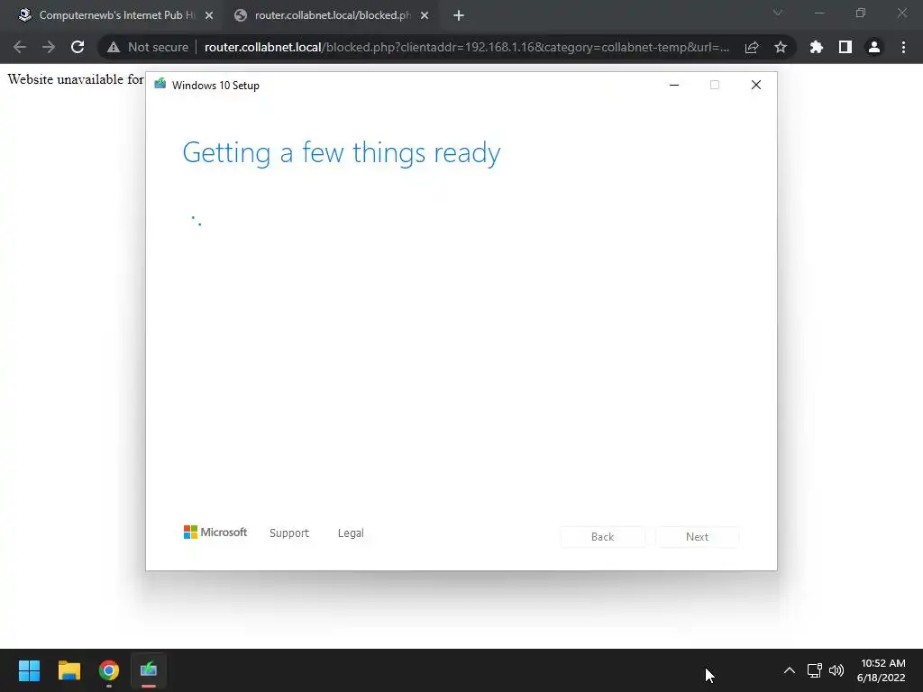Click the Support link in Setup
Viewport: 923px width, 692px height.
289,533
